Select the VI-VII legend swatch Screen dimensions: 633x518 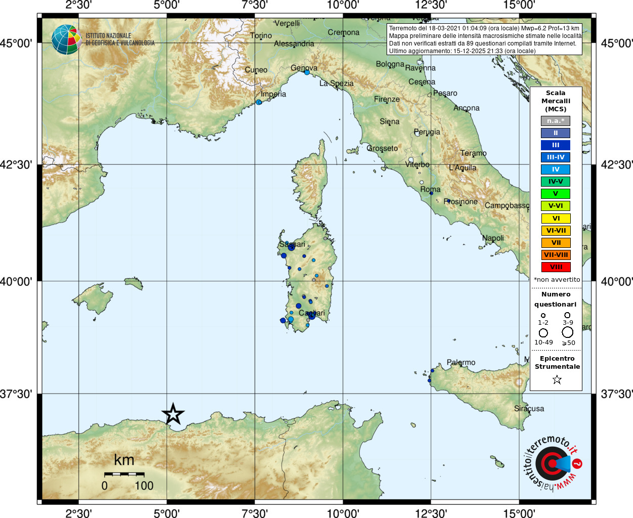point(556,231)
